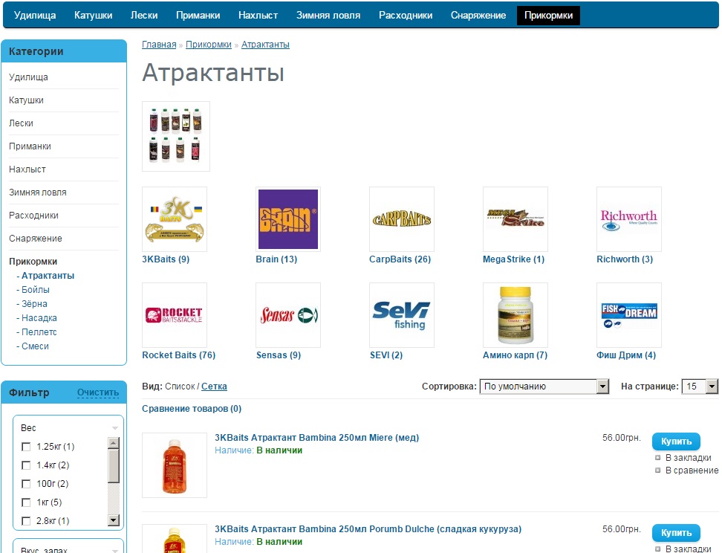The image size is (722, 553).
Task: Open Bambina Miere (мед) product thumbnail
Action: [175, 465]
